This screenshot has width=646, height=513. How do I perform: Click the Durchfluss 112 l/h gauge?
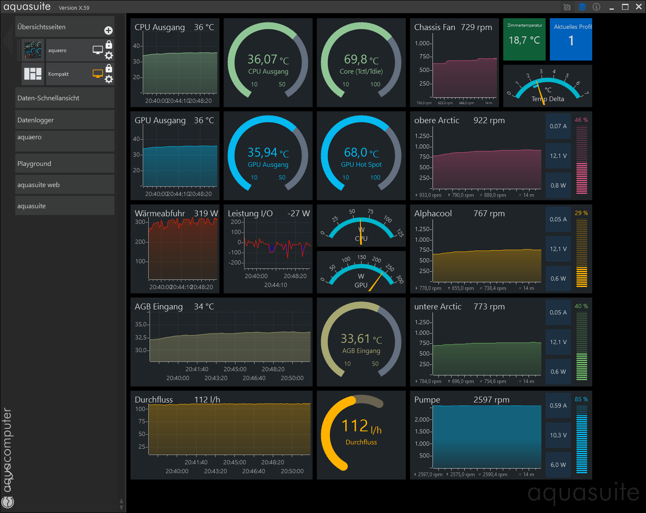pos(361,435)
